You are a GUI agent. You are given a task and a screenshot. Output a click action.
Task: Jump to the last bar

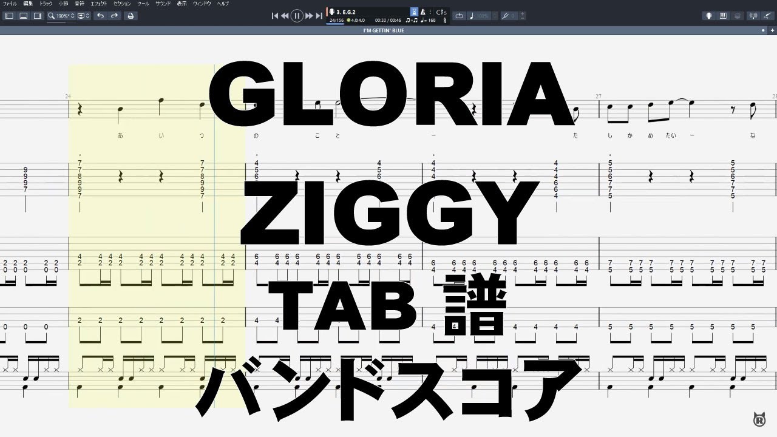point(318,16)
